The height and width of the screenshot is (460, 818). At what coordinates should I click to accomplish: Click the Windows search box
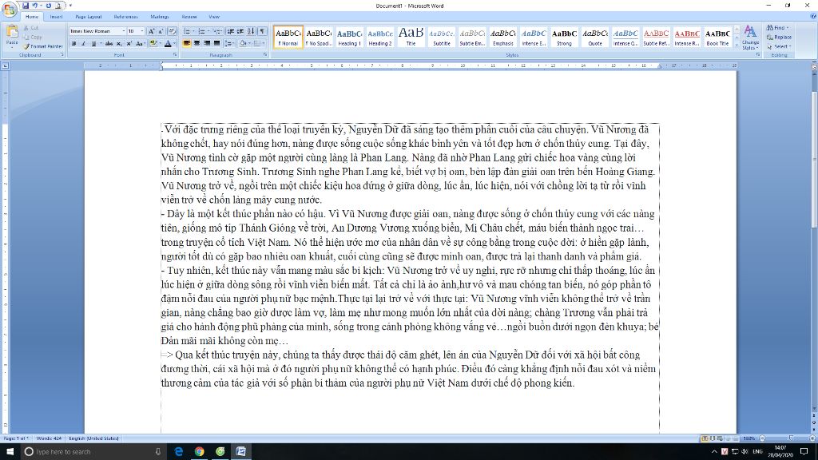pyautogui.click(x=93, y=452)
